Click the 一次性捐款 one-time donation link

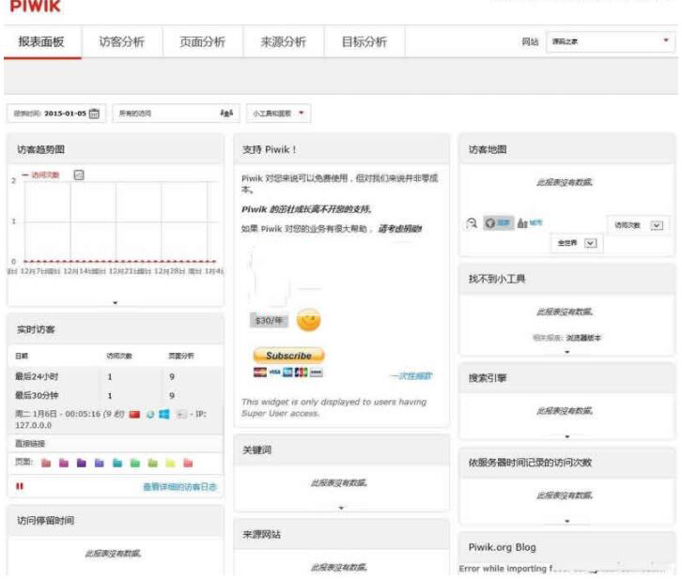click(411, 375)
